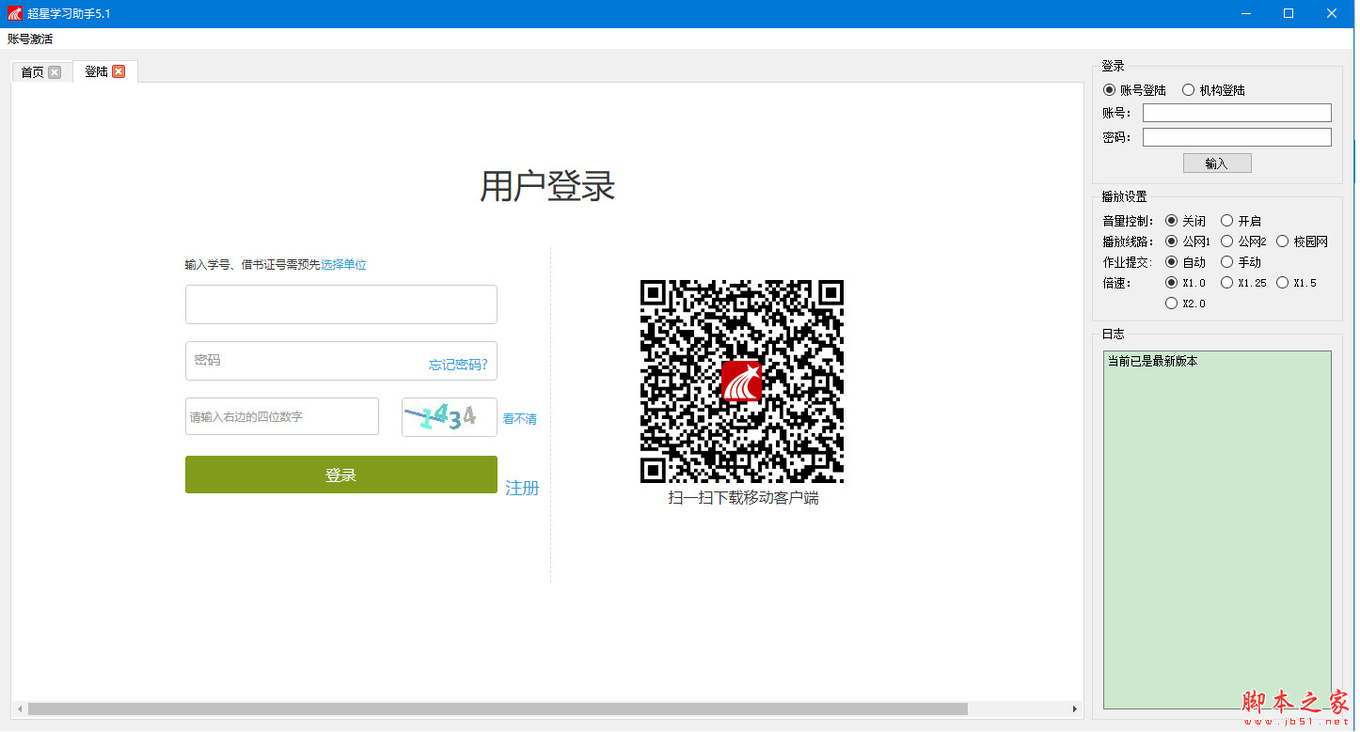Image resolution: width=1360 pixels, height=732 pixels.
Task: Open the 选择单位 link
Action: [343, 265]
